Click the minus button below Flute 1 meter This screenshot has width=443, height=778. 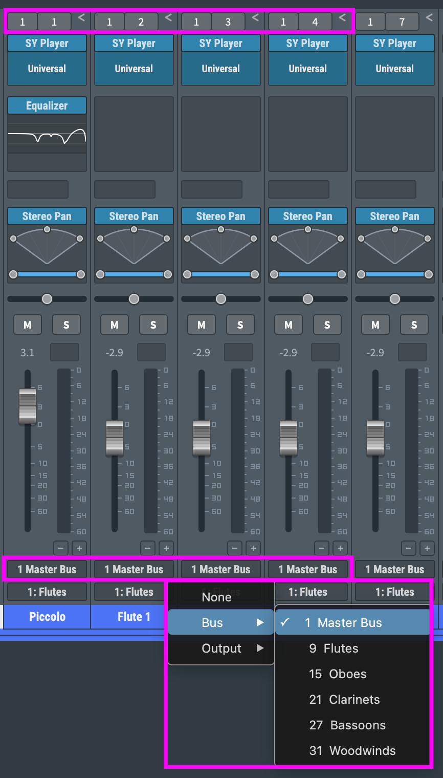pos(148,548)
